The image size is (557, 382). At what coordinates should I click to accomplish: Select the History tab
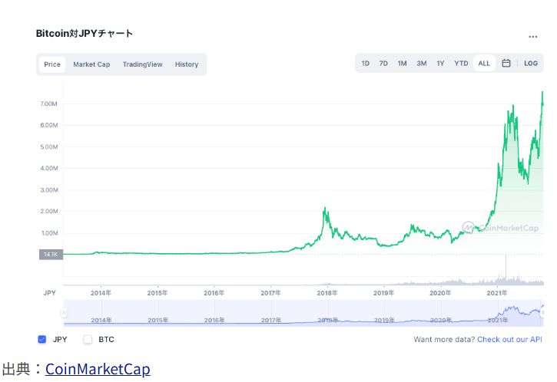pyautogui.click(x=187, y=64)
